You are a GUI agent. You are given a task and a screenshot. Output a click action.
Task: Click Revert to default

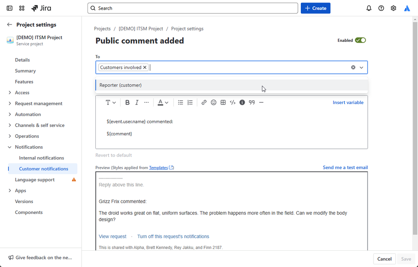click(113, 155)
